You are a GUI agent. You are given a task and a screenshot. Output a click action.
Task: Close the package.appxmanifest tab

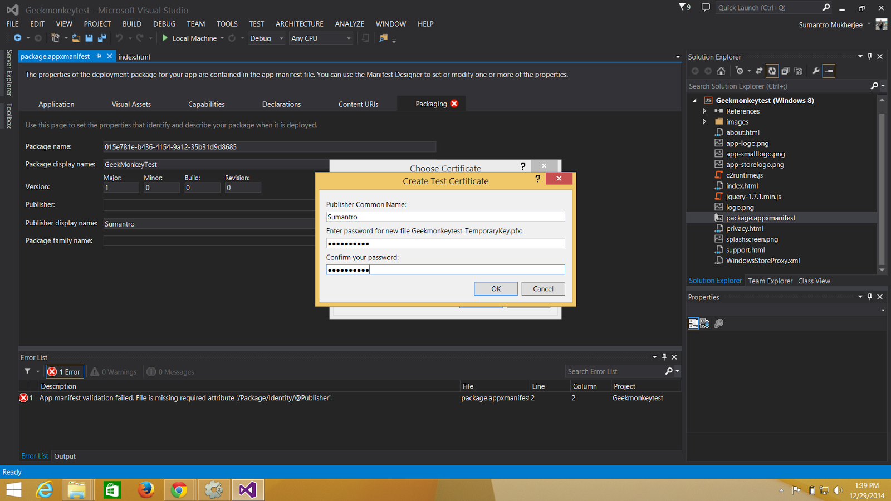110,56
